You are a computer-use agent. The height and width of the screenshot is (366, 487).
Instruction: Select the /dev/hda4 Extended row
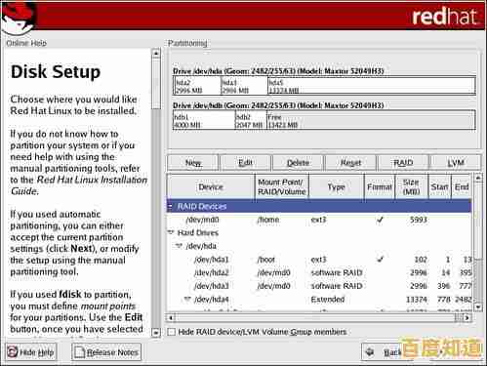point(319,299)
